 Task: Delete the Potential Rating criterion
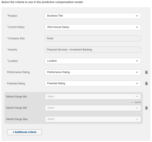146,83
